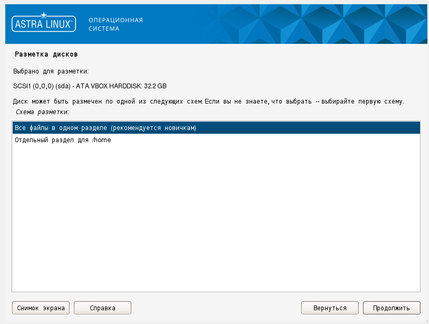
Task: Choose "Отдельный раздел для /home" option
Action: coord(216,140)
